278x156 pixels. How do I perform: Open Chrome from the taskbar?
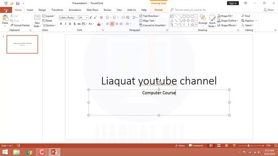coord(29,152)
